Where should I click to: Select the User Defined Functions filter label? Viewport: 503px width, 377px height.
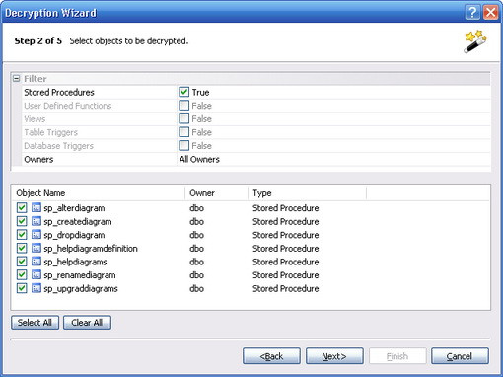pos(68,106)
